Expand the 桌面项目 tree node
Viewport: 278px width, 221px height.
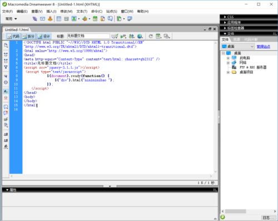(228, 72)
